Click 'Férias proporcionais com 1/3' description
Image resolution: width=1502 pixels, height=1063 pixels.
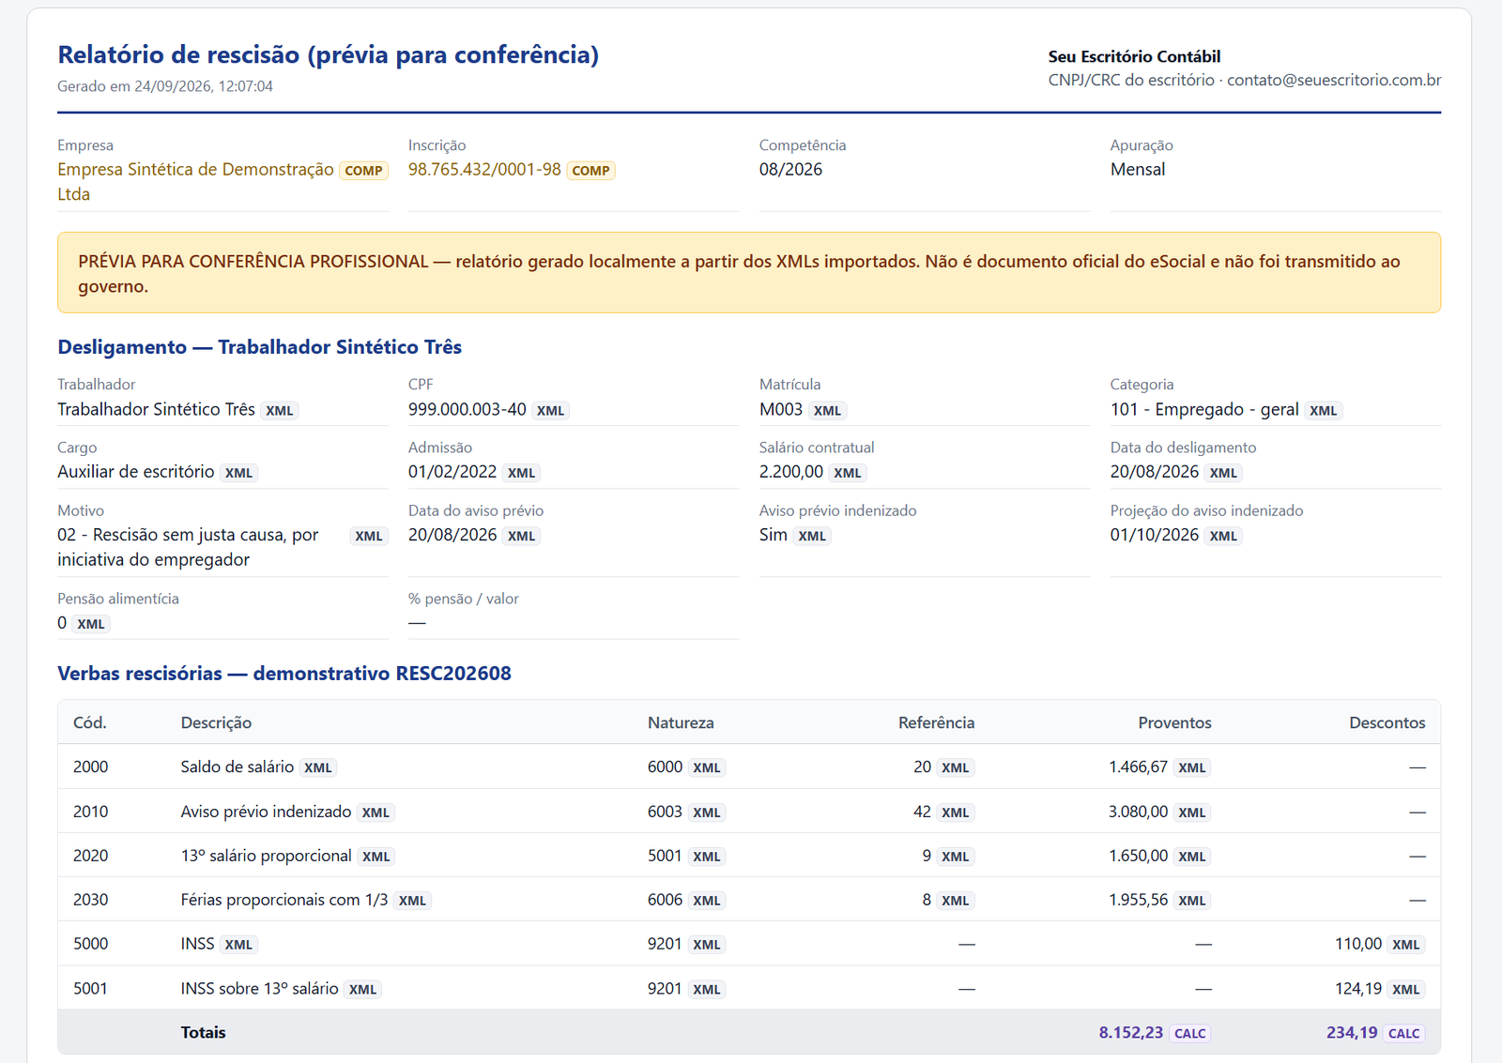click(284, 900)
